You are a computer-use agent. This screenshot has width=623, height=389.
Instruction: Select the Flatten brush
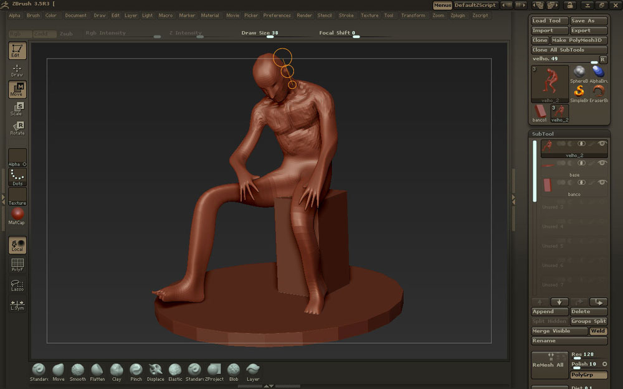coord(97,370)
